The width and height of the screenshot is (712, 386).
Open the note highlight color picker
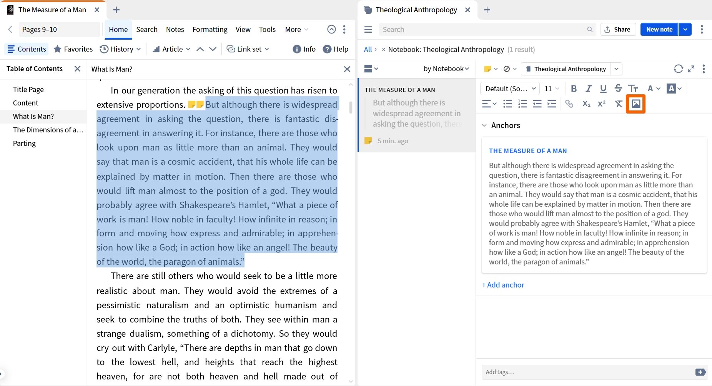[x=491, y=69]
